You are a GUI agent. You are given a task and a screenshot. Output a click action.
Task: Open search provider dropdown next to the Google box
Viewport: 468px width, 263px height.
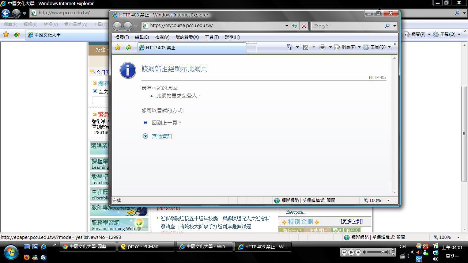point(394,26)
